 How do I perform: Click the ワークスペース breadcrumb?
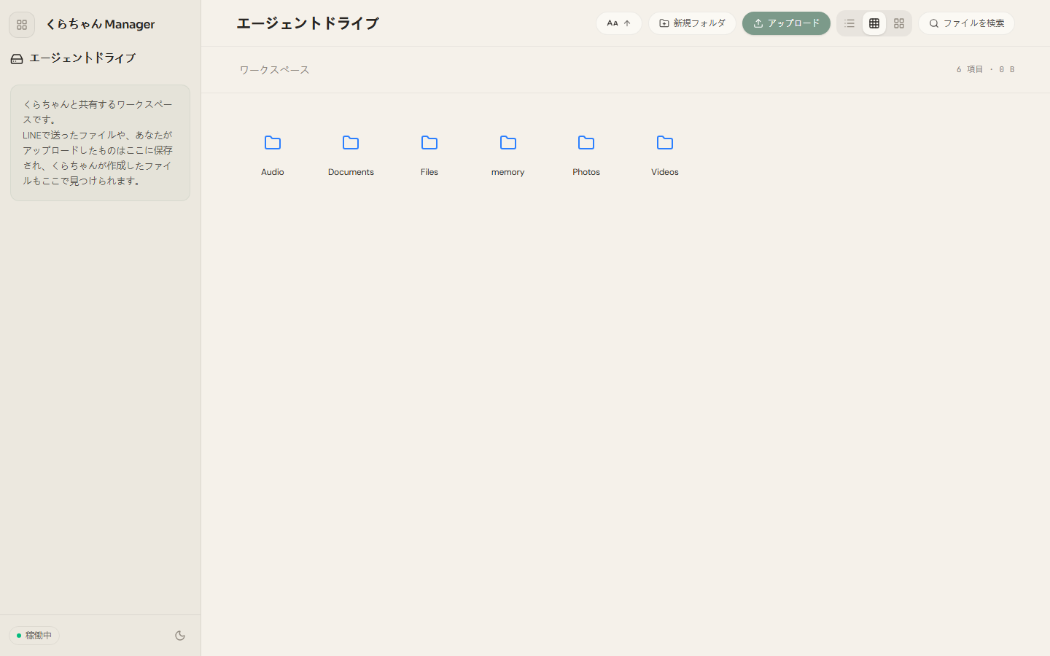pos(274,70)
